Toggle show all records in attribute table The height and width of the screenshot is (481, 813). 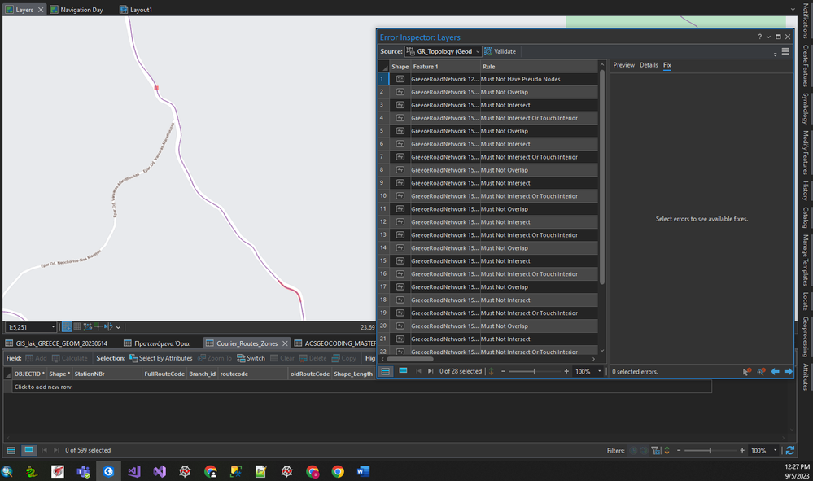pyautogui.click(x=11, y=450)
